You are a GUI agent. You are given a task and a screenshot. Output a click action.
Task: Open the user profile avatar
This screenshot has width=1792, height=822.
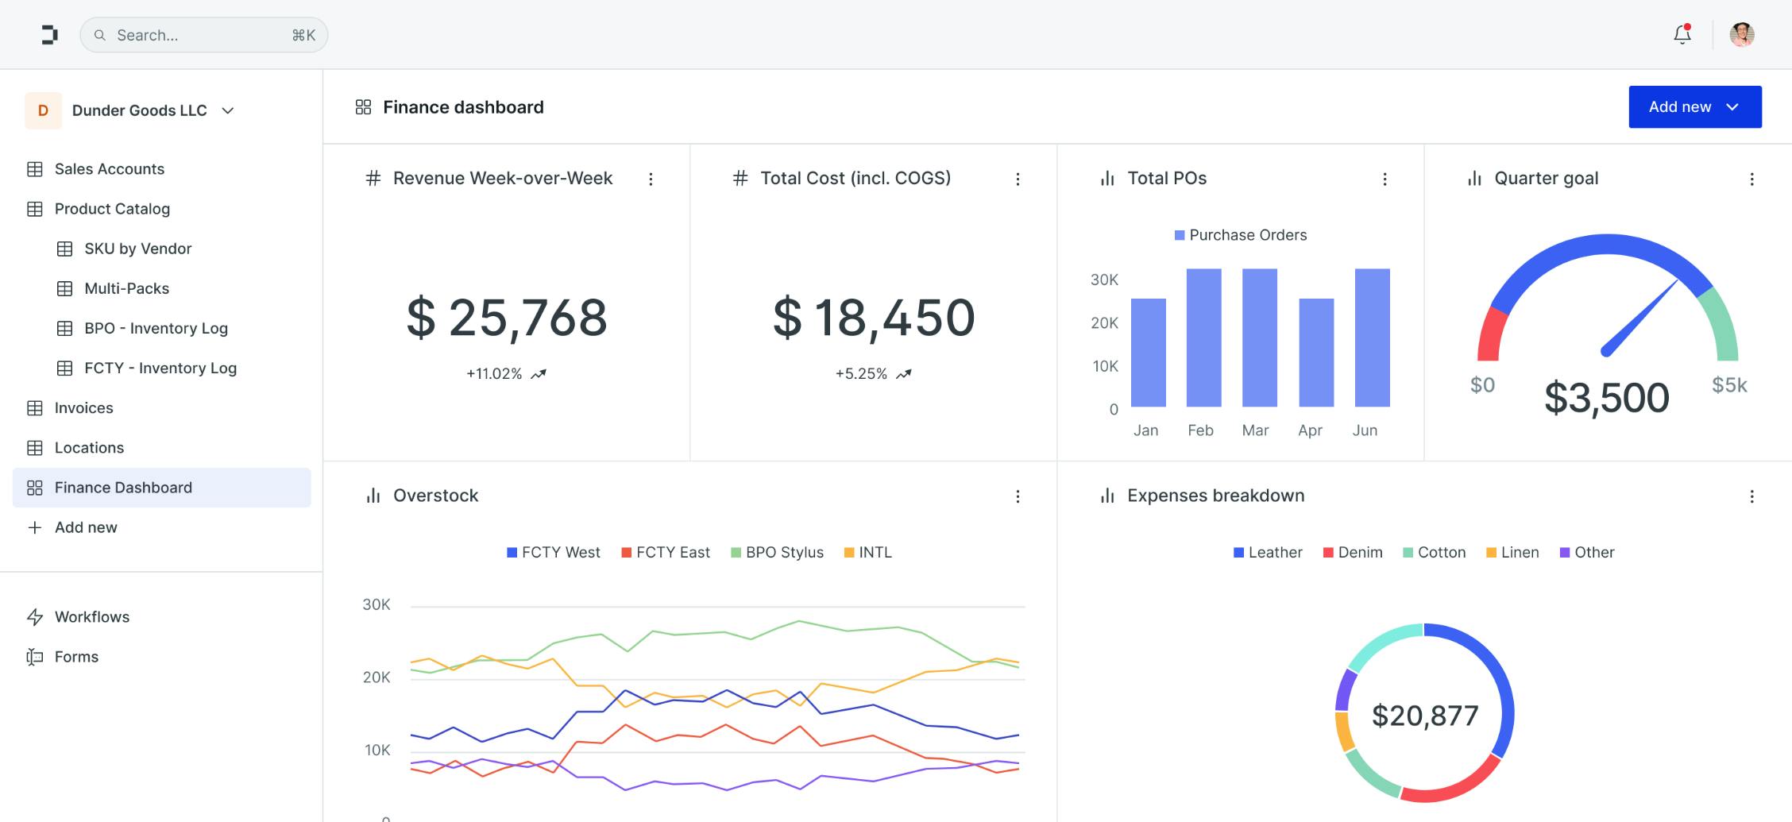coord(1741,35)
